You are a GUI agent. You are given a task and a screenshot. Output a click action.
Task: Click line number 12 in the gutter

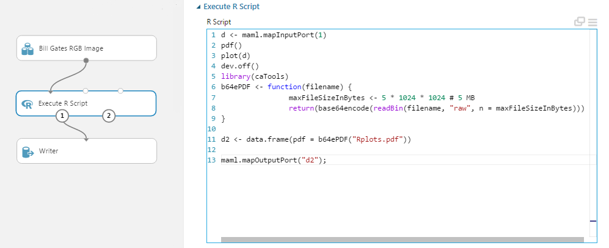[x=213, y=150]
